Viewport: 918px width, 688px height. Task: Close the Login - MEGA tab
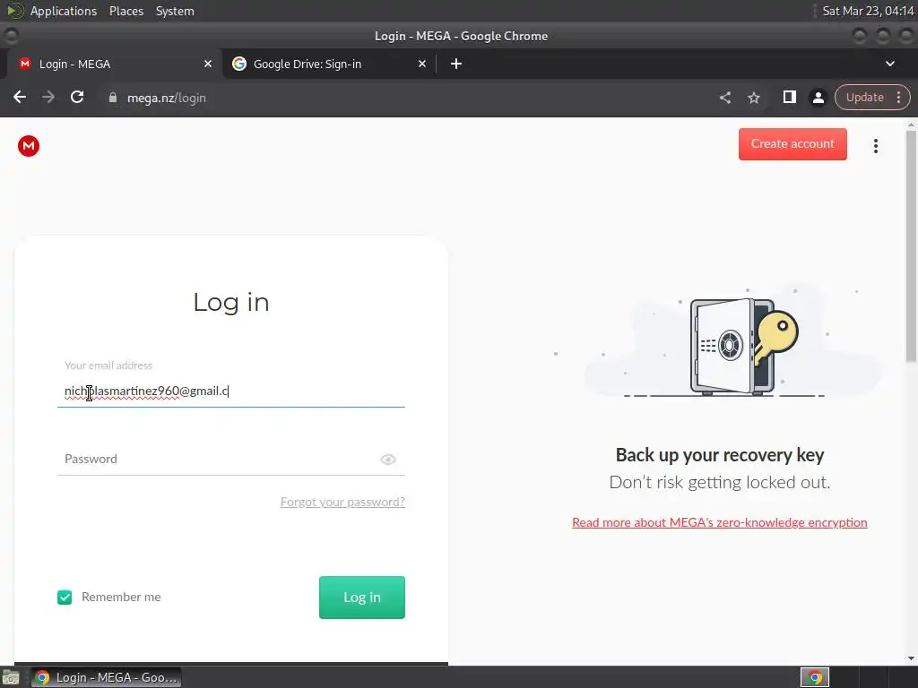(208, 64)
